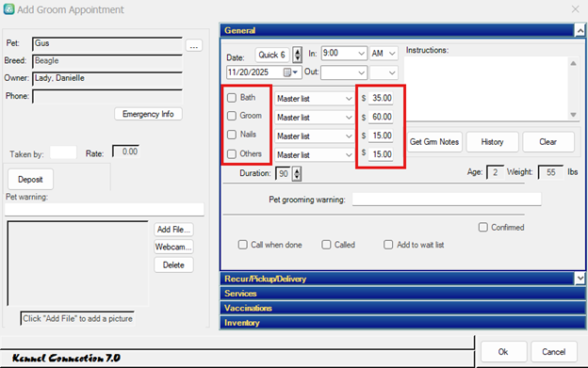
Task: Enable the Bath checkbox
Action: click(x=232, y=98)
